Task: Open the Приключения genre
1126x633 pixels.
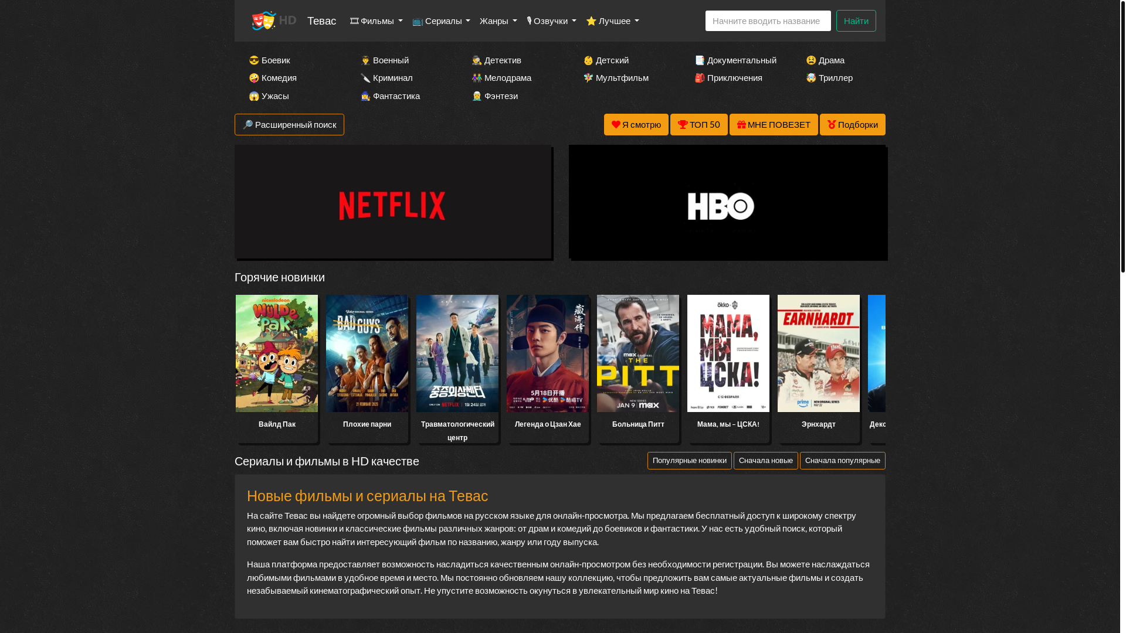Action: 728,78
